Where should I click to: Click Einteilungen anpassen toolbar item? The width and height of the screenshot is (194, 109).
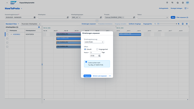(x=89, y=24)
